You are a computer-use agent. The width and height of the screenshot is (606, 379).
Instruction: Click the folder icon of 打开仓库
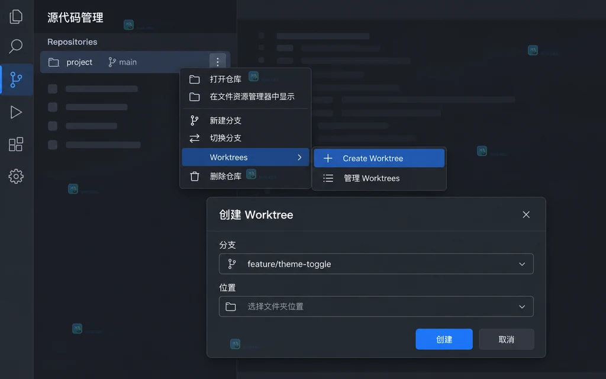pos(194,79)
